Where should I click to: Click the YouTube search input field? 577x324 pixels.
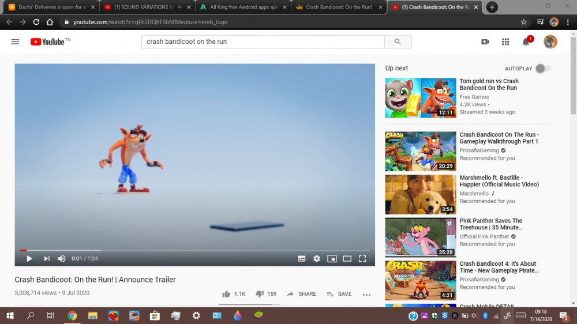(x=263, y=42)
